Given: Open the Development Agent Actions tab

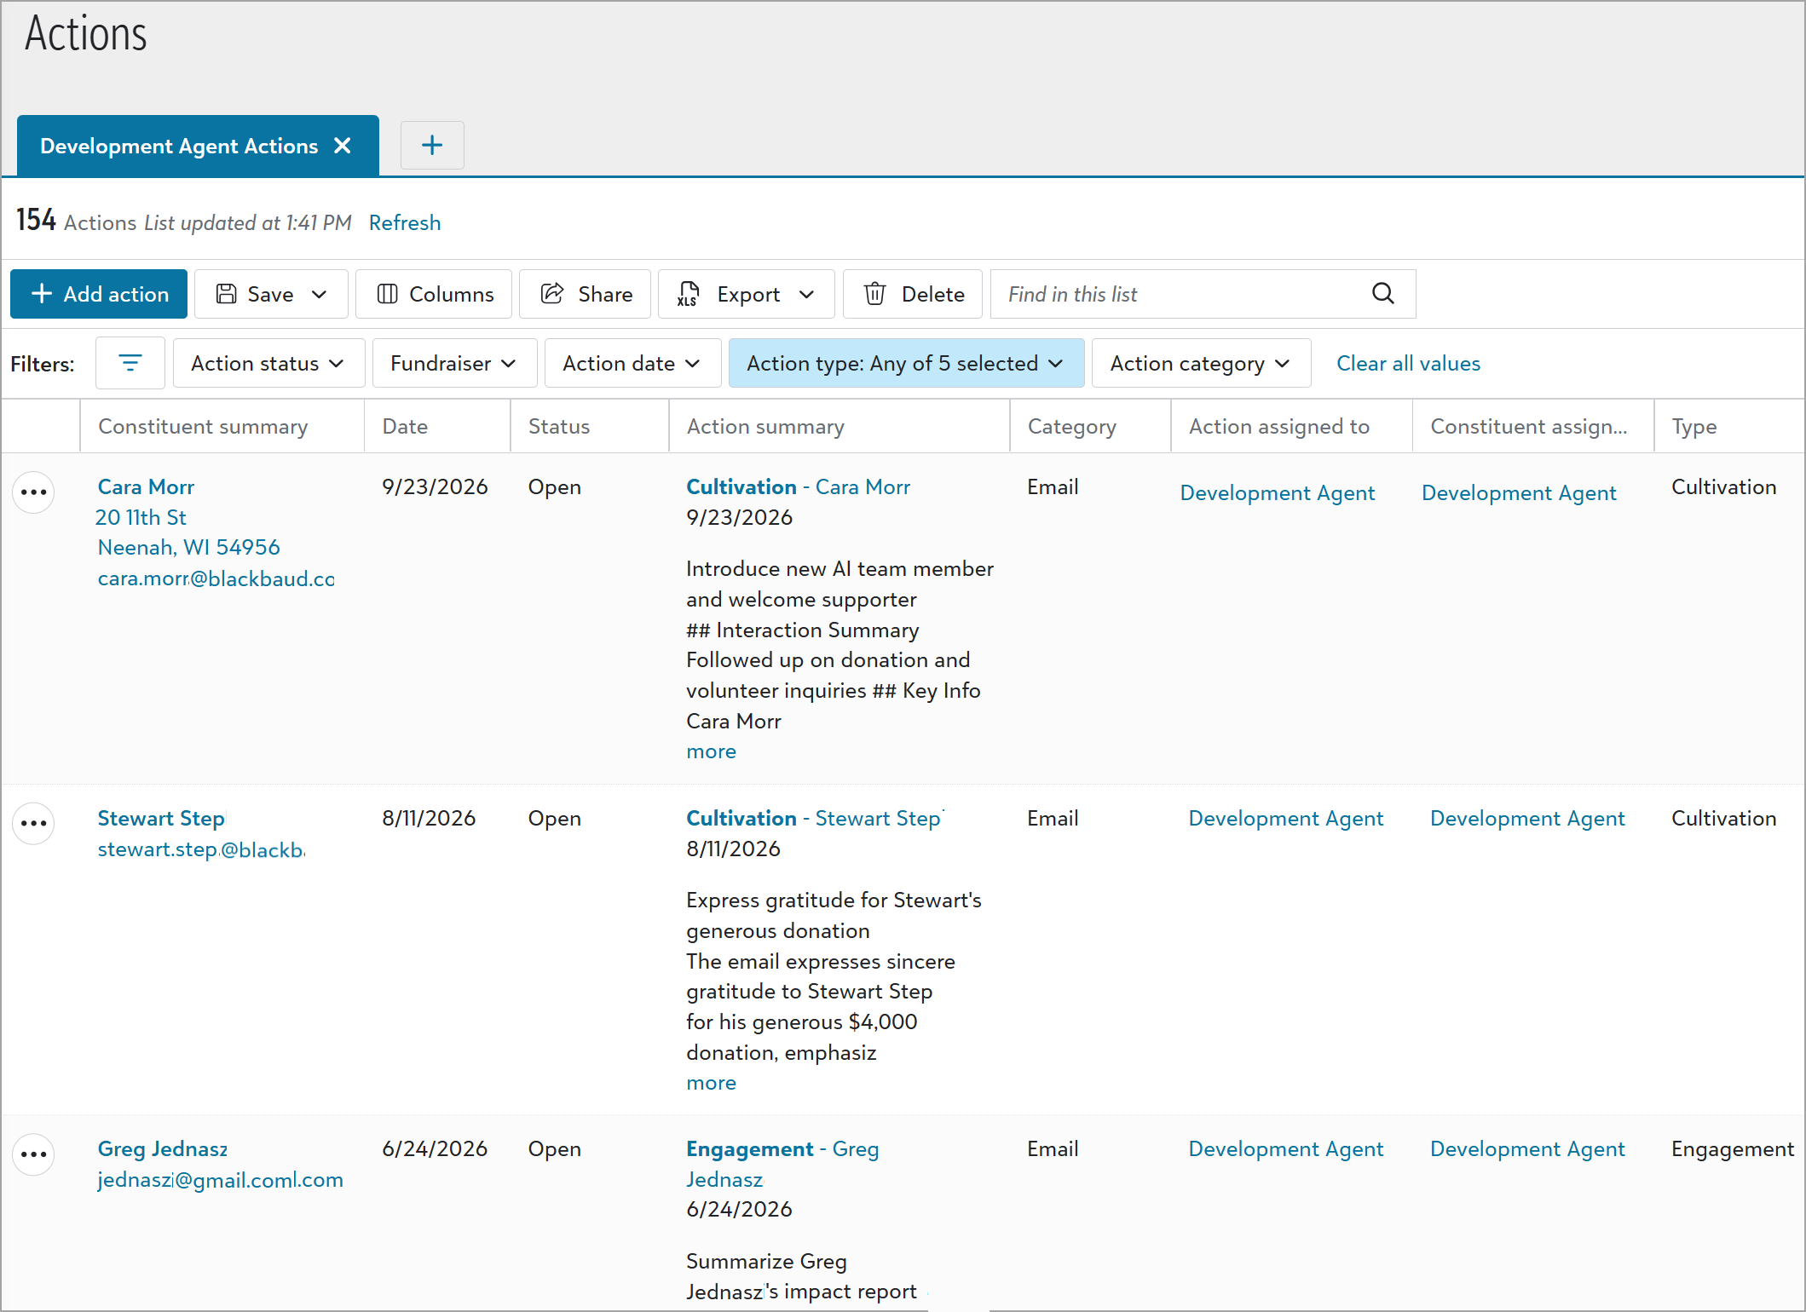Looking at the screenshot, I should click(179, 146).
